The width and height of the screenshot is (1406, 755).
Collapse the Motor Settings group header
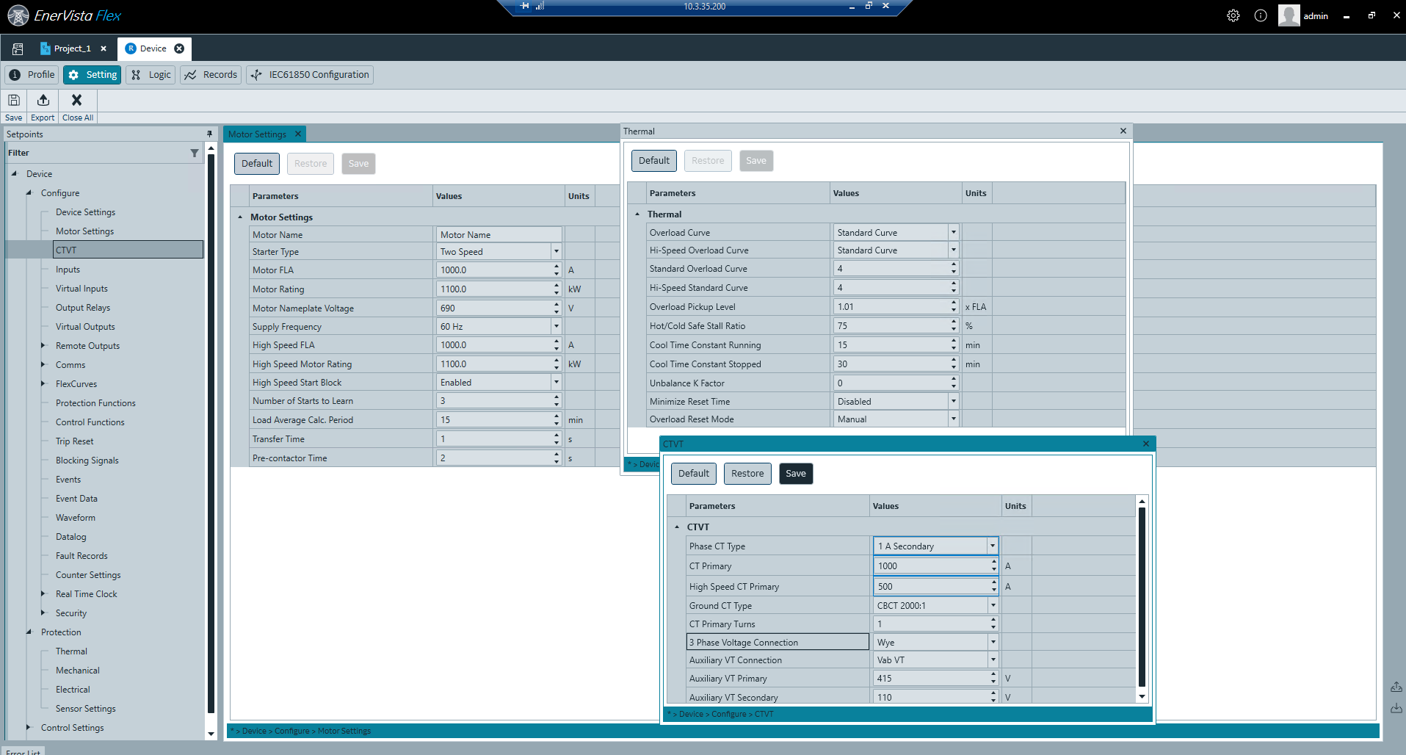pyautogui.click(x=240, y=217)
